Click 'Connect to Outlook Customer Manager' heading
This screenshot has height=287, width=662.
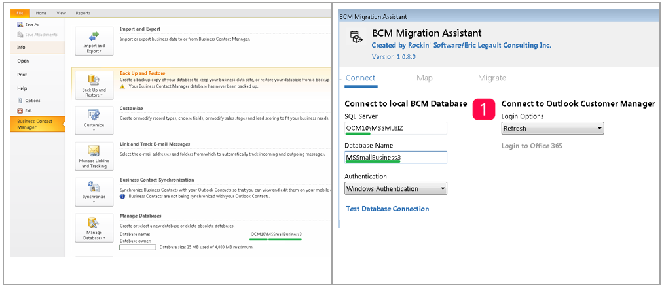pyautogui.click(x=578, y=104)
